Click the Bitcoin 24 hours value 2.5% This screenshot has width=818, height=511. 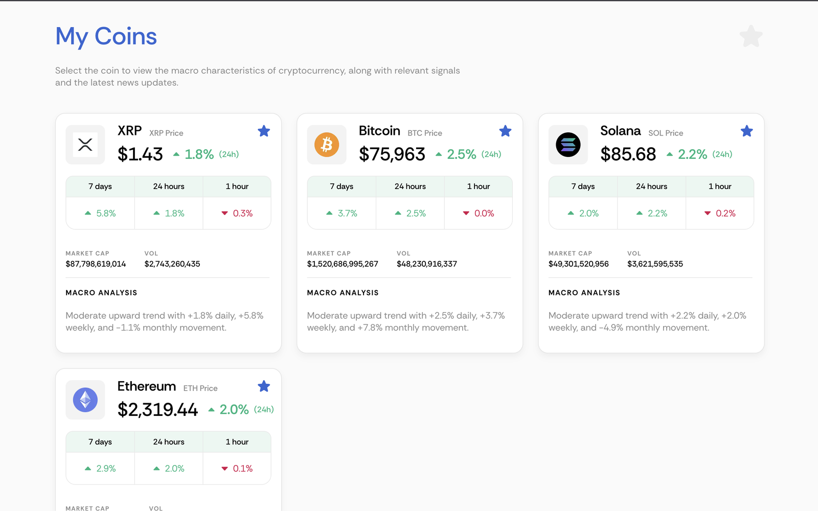point(416,213)
